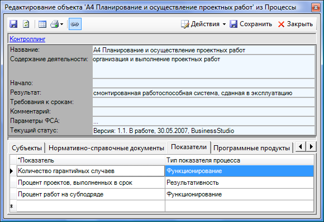Image resolution: width=324 pixels, height=222 pixels.
Task: Select the Количество гарантийных случаев cell
Action: point(90,171)
